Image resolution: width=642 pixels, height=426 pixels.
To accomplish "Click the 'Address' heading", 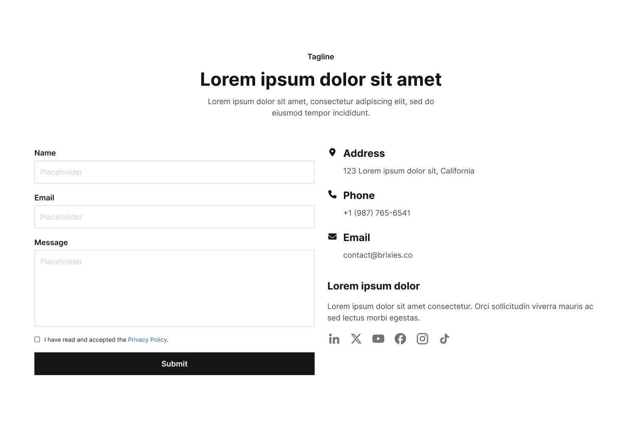I will [364, 153].
